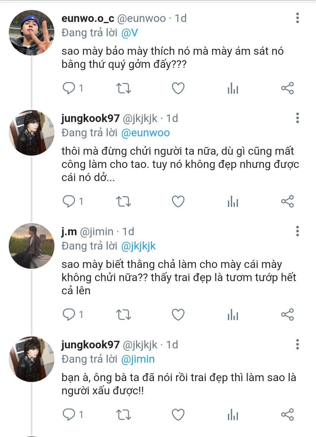Retweet jungkook97's reply to @eunwoo
The image size is (316, 437).
(x=123, y=201)
